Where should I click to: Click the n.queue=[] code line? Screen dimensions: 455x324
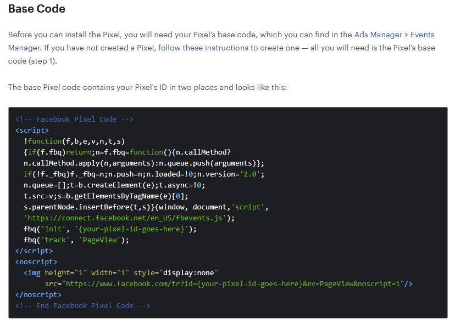pyautogui.click(x=114, y=185)
